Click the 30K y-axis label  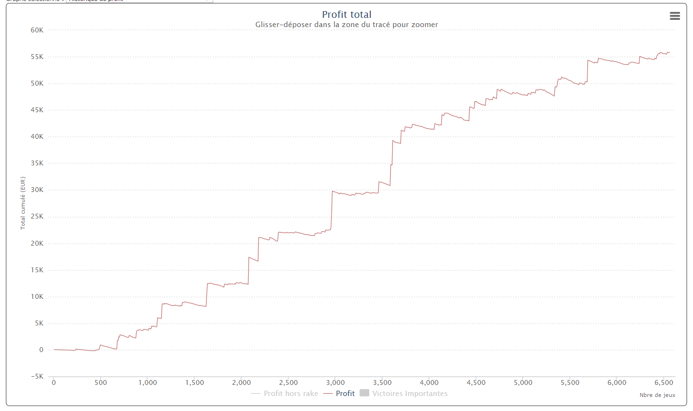point(37,190)
